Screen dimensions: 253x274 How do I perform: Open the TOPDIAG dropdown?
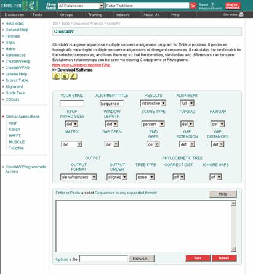(x=187, y=124)
